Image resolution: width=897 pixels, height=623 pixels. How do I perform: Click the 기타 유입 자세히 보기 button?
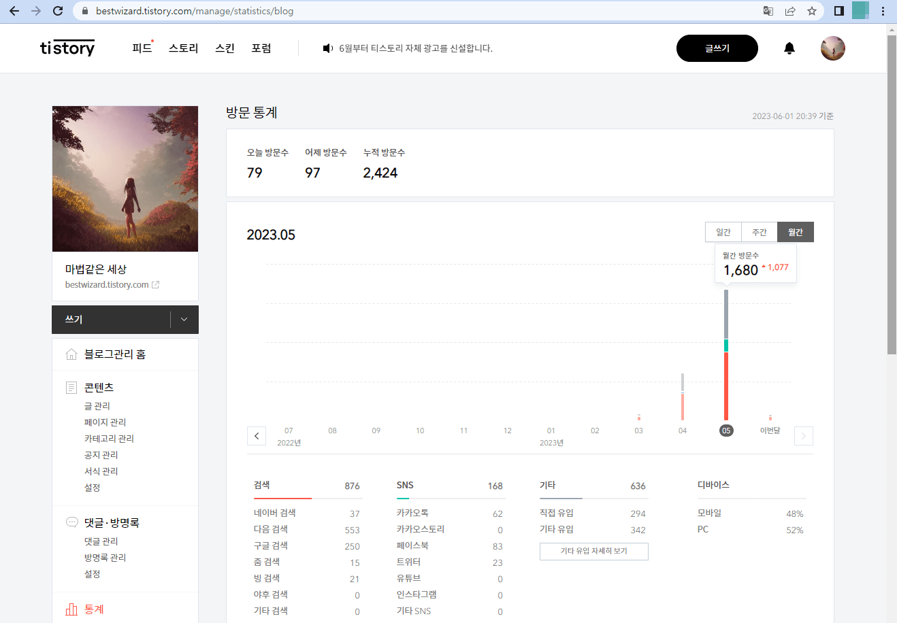[x=593, y=551]
